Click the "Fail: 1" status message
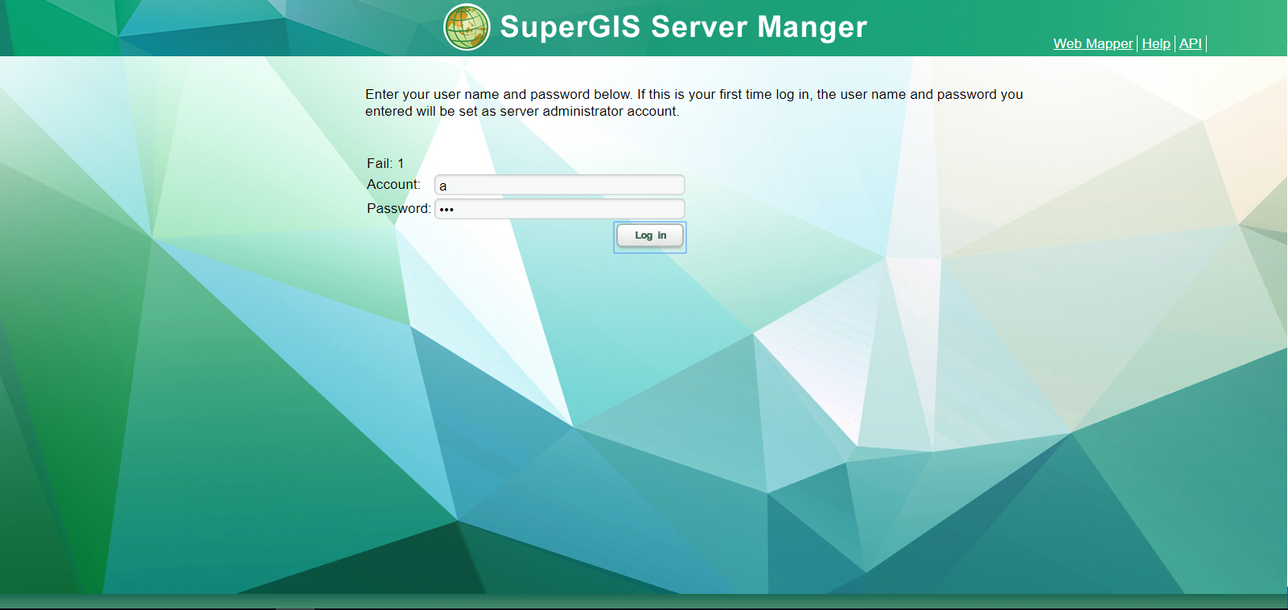Screen dimensions: 1288x610 (385, 164)
